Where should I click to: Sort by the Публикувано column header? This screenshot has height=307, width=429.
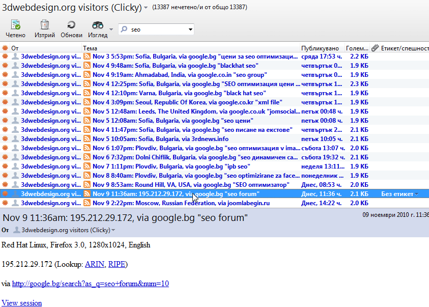[322, 48]
